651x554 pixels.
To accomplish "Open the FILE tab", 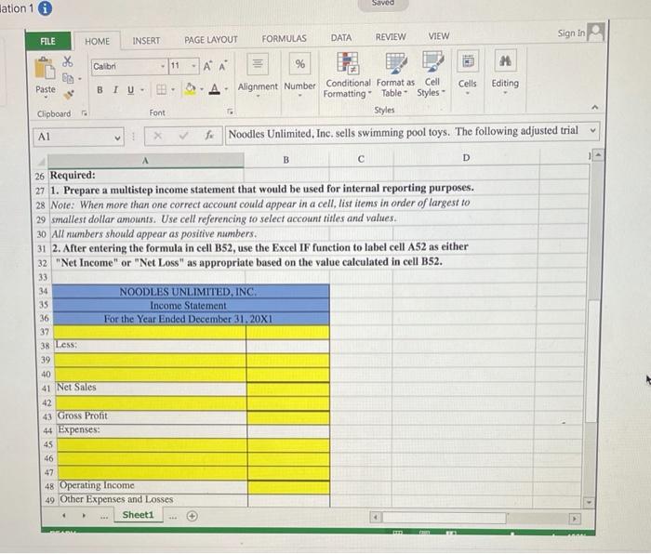I will (47, 41).
